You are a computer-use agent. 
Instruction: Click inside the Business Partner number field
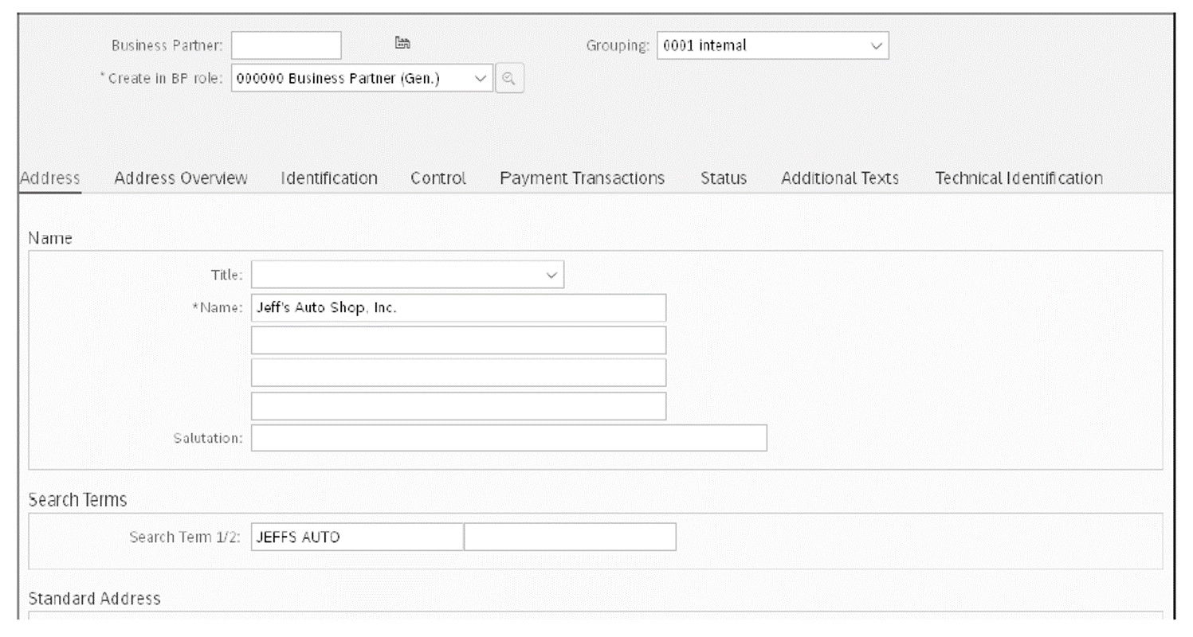285,45
